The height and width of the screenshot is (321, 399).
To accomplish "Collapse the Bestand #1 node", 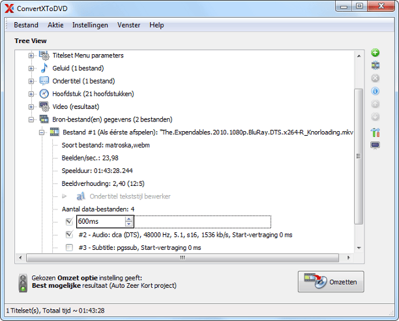I will click(x=42, y=132).
